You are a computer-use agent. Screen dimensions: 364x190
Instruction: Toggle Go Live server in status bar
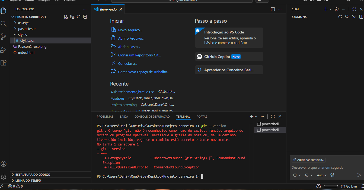click(x=349, y=186)
